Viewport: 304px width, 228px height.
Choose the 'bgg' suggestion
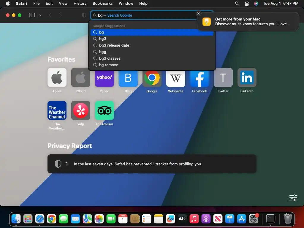(x=152, y=52)
